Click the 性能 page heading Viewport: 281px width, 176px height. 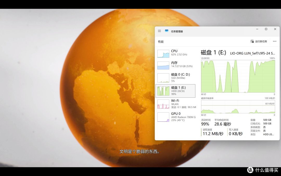tap(161, 42)
